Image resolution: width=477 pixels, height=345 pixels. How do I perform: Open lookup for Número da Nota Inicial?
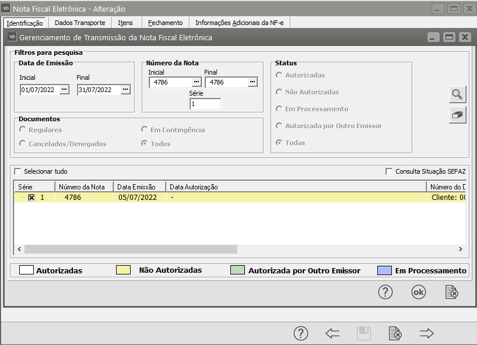point(197,82)
